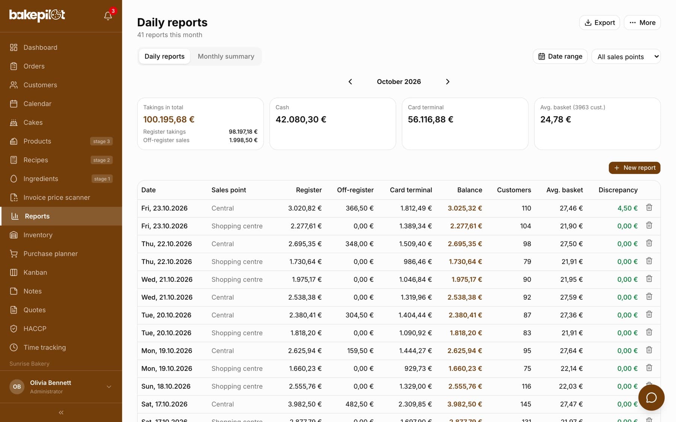Open the Notes page

pos(61,291)
